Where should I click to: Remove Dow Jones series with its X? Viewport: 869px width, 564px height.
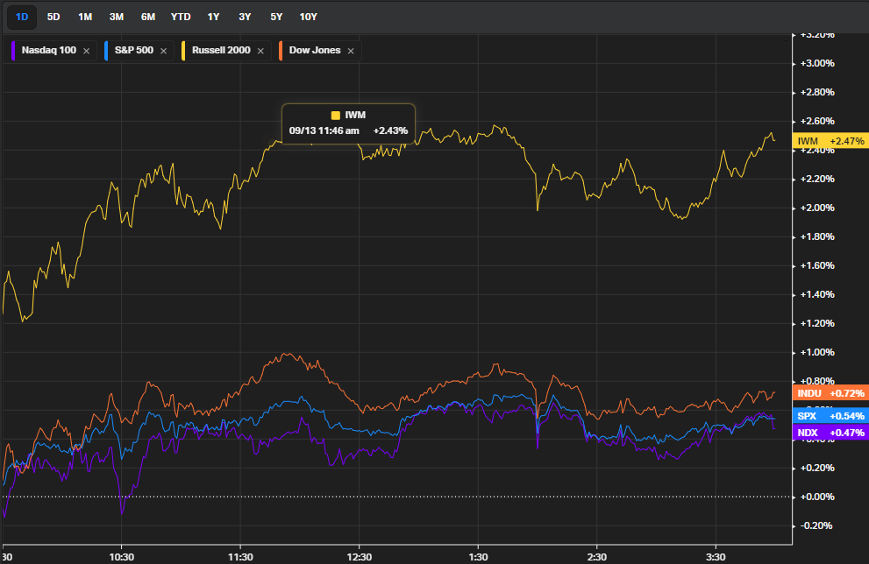coord(351,51)
